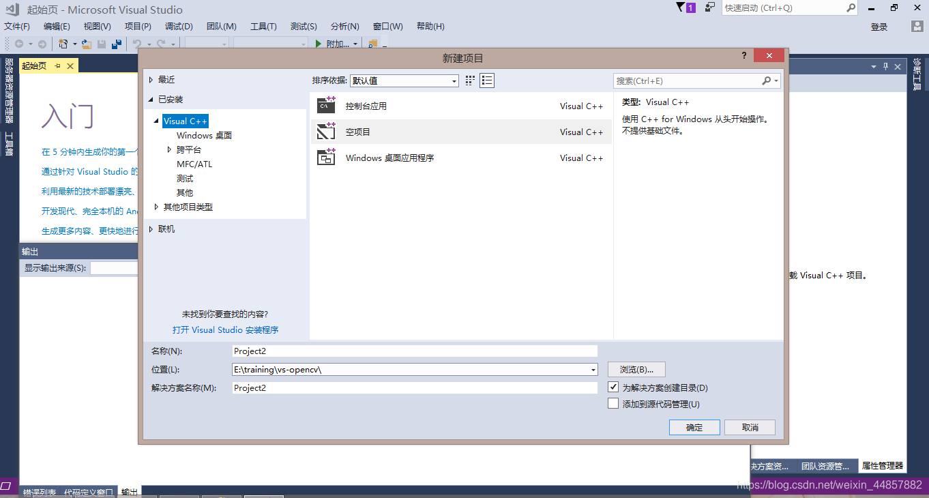Switch to medium list view in dialog
The image size is (929, 498).
point(487,80)
